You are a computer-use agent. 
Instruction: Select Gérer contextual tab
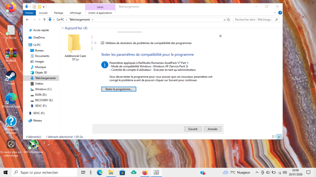tap(100, 7)
